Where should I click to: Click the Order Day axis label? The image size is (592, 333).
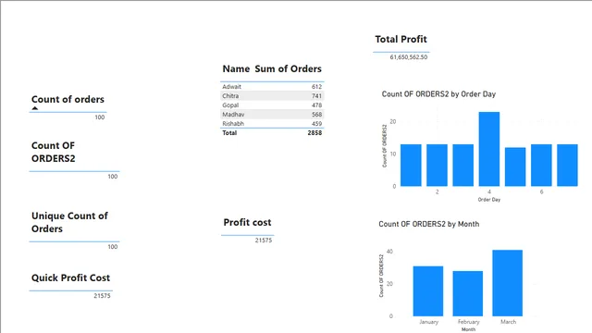click(489, 200)
